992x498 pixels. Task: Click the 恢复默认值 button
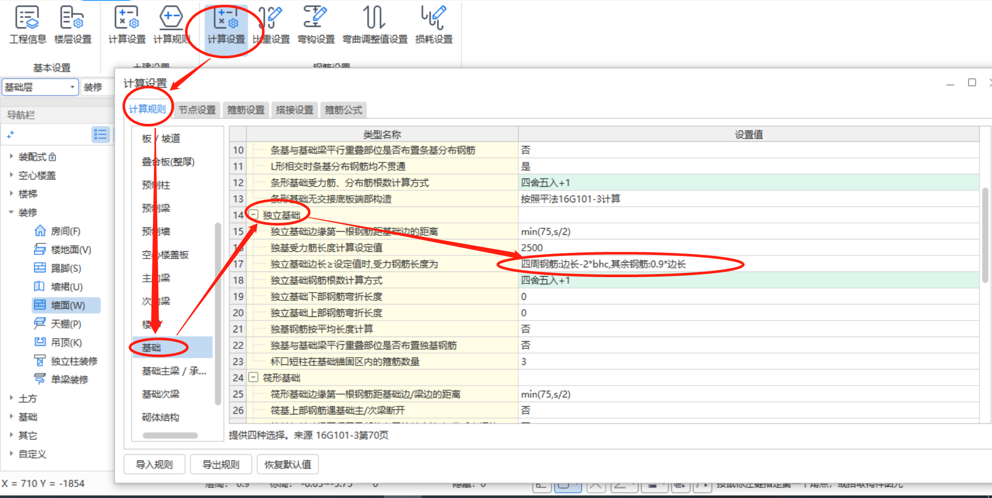click(x=288, y=464)
